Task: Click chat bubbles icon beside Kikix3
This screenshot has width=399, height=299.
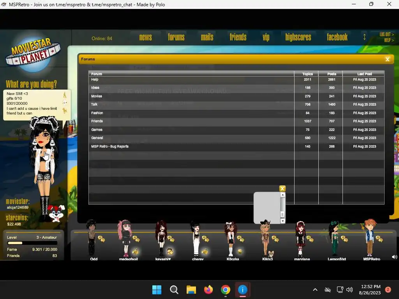Action: click(275, 239)
